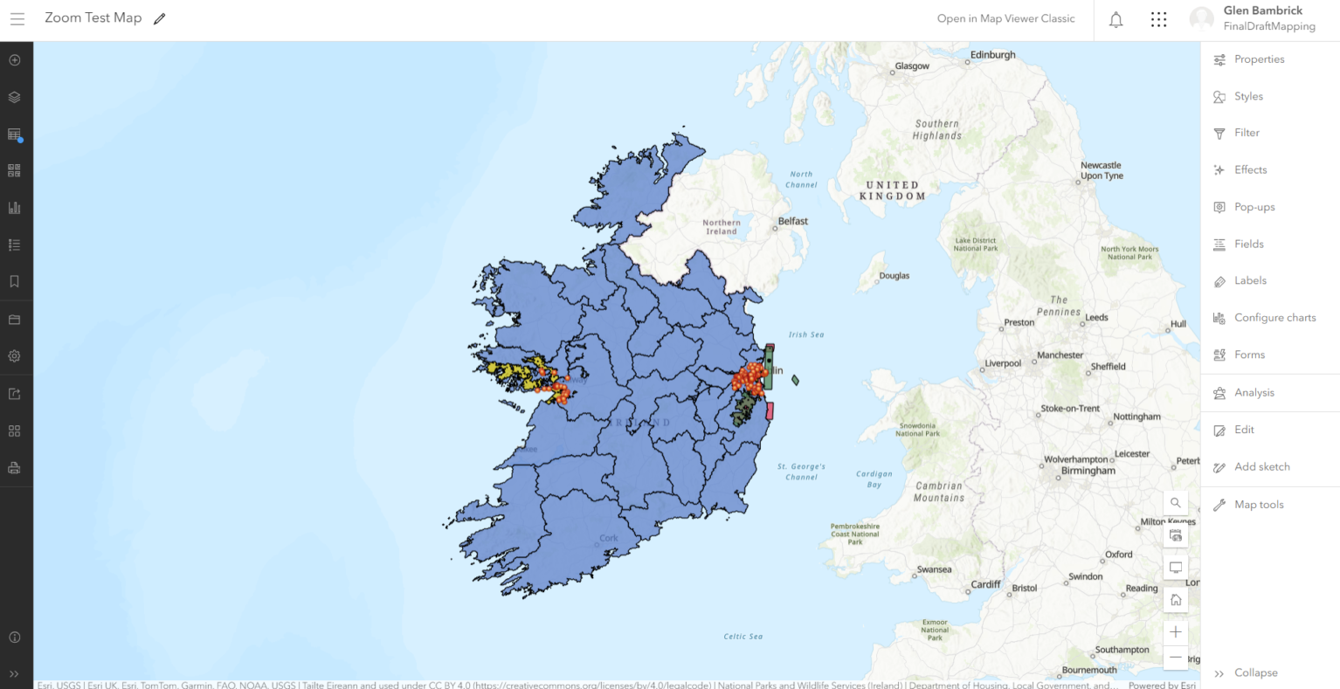Image resolution: width=1340 pixels, height=689 pixels.
Task: Rename the map using the pencil icon
Action: pyautogui.click(x=159, y=17)
